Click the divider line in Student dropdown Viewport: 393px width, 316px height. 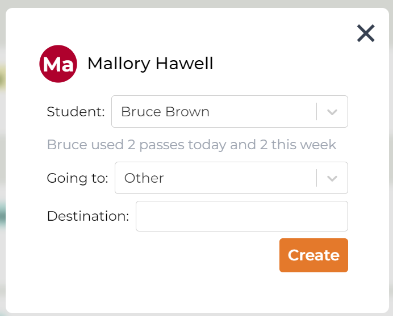click(x=317, y=112)
